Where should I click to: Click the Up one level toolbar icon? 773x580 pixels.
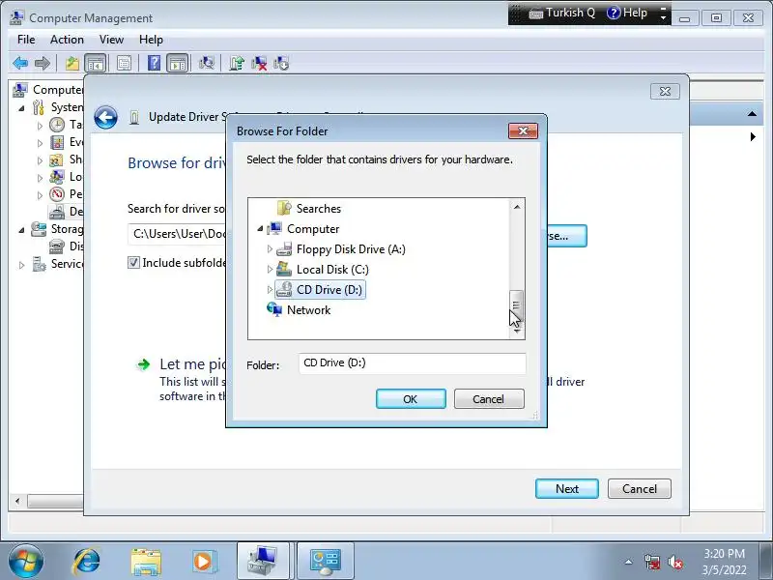point(72,63)
